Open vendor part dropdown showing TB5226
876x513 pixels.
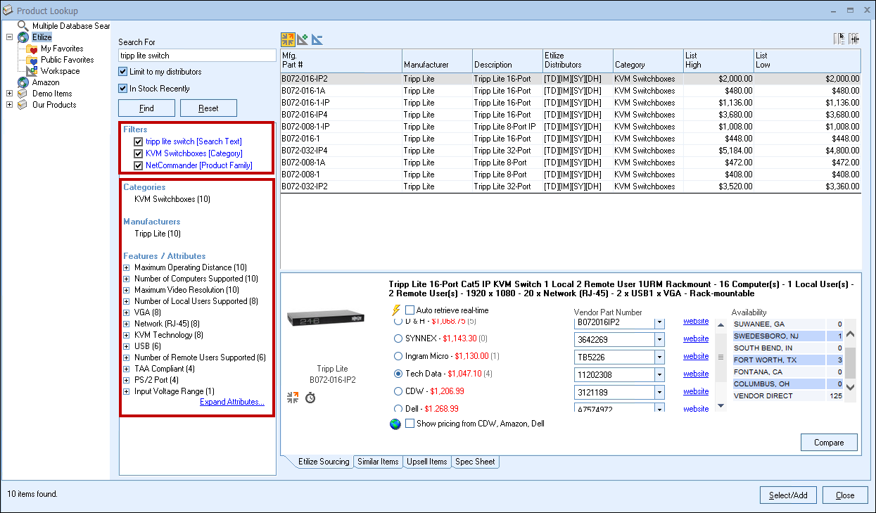pyautogui.click(x=659, y=357)
